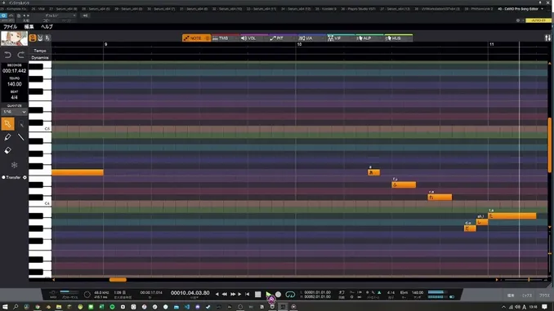Select the pencil draw tool
This screenshot has width=554, height=311.
[7, 137]
